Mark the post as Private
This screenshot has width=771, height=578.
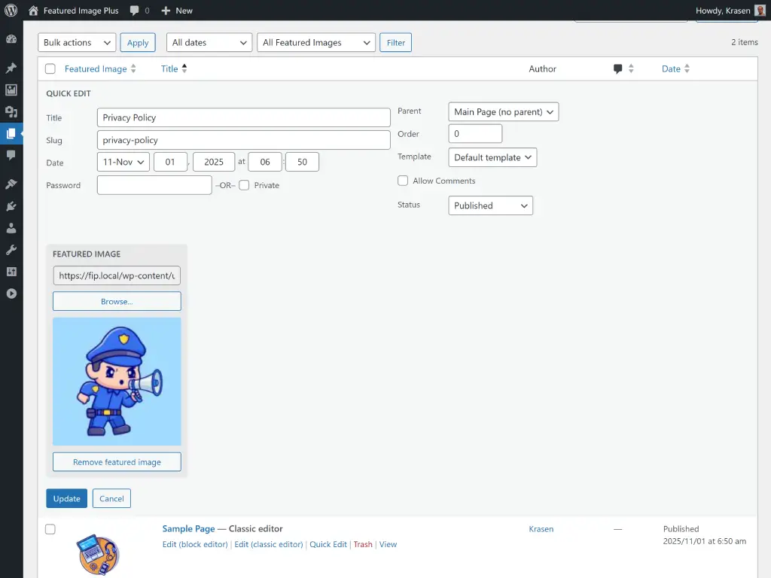point(243,185)
